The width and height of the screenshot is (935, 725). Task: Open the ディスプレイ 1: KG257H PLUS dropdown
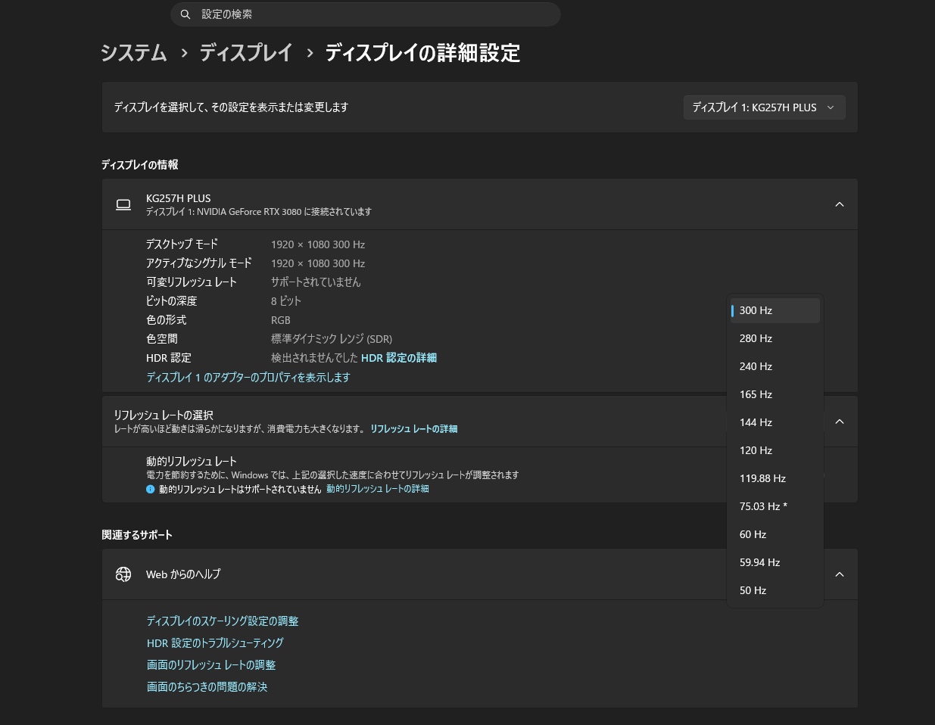764,107
